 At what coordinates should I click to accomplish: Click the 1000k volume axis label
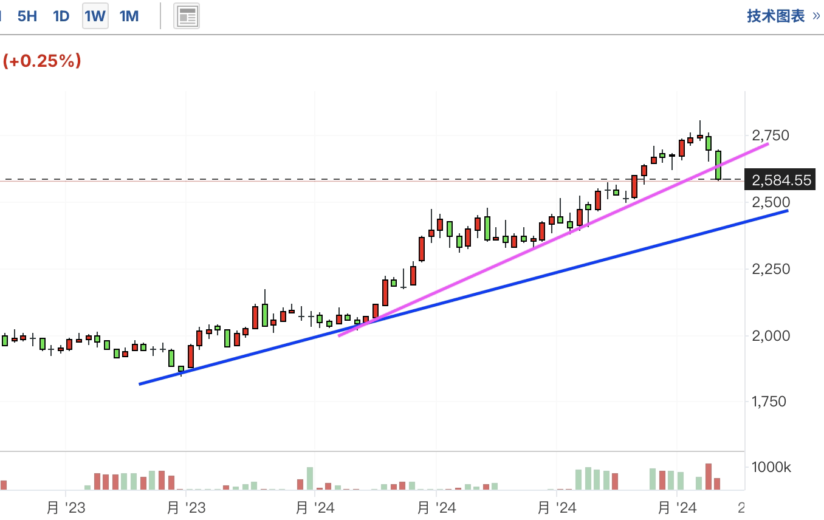[771, 468]
